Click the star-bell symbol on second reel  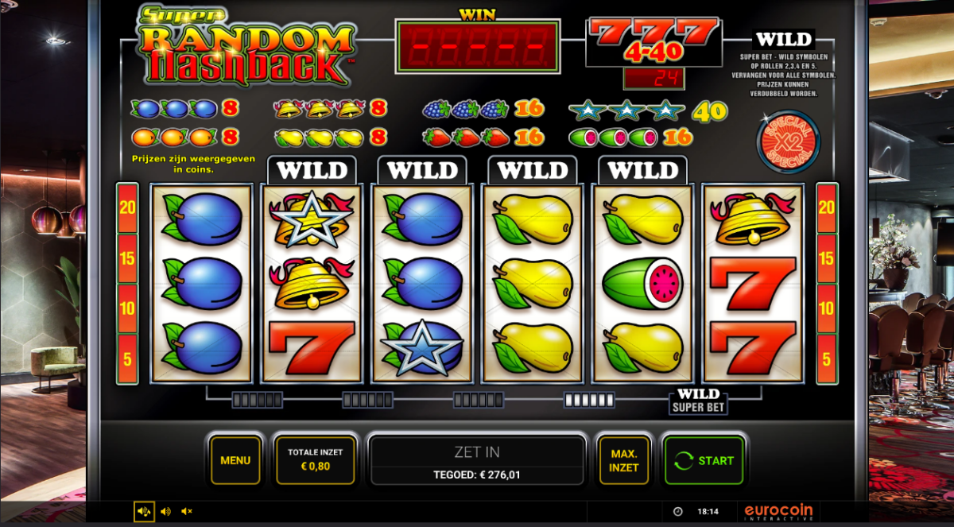312,219
